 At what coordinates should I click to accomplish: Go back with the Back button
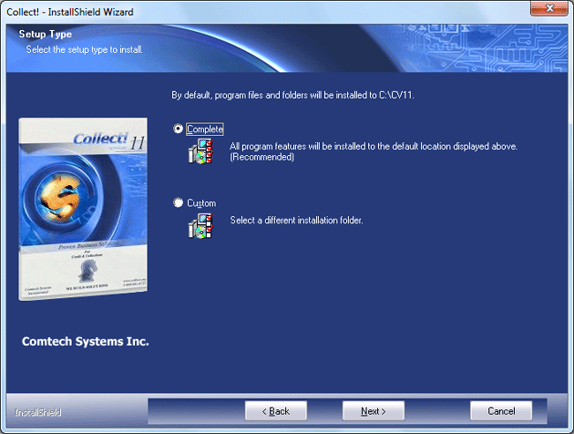pyautogui.click(x=275, y=411)
